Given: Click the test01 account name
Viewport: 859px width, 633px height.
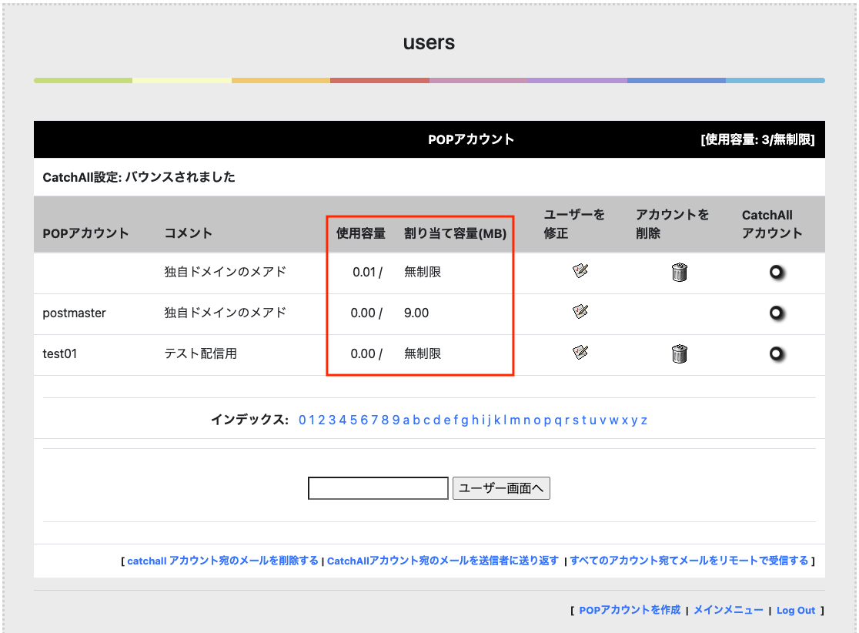Looking at the screenshot, I should [60, 353].
